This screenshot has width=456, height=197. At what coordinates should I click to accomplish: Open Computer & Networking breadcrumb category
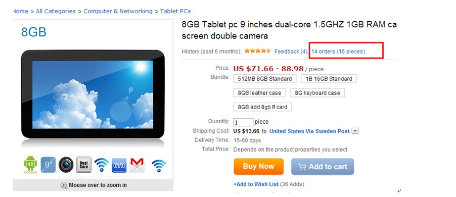point(118,11)
